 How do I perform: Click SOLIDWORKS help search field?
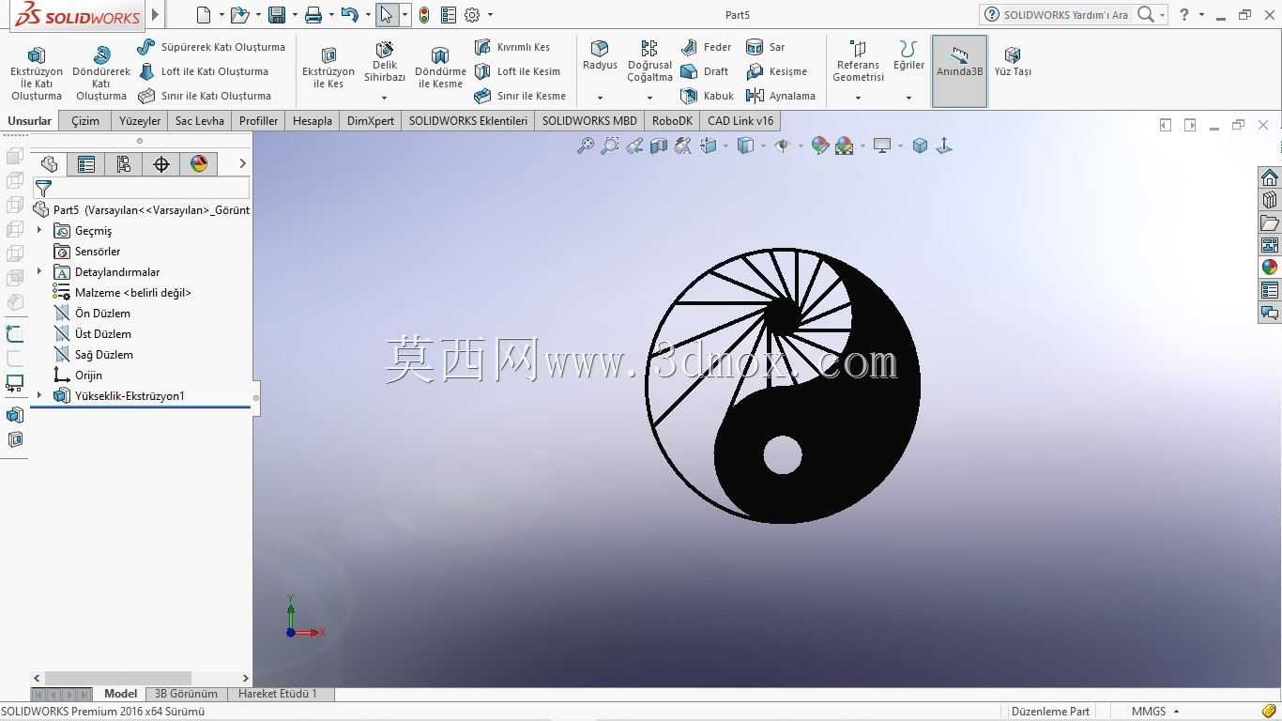click(x=1065, y=15)
